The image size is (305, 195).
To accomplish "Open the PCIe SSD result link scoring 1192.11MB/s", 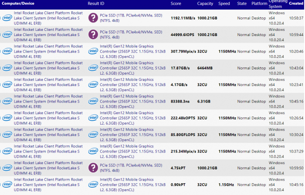I will click(131, 18).
